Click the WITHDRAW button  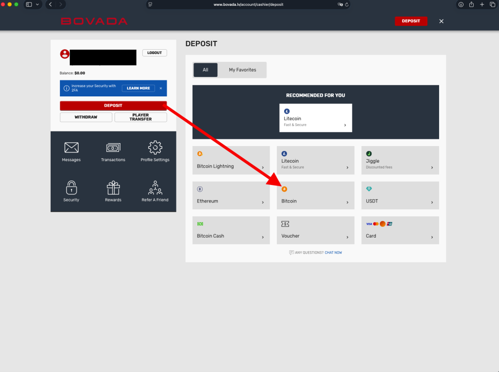86,117
